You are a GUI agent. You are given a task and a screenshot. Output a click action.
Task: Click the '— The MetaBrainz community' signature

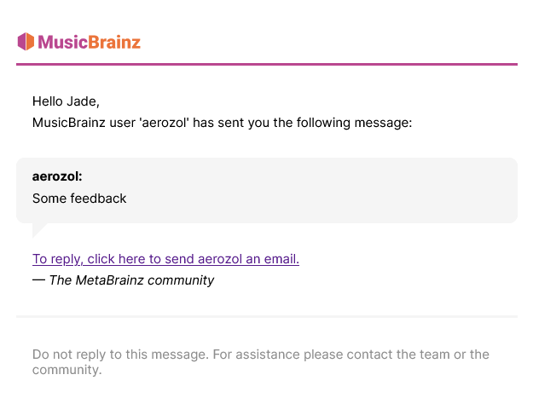[x=123, y=280]
